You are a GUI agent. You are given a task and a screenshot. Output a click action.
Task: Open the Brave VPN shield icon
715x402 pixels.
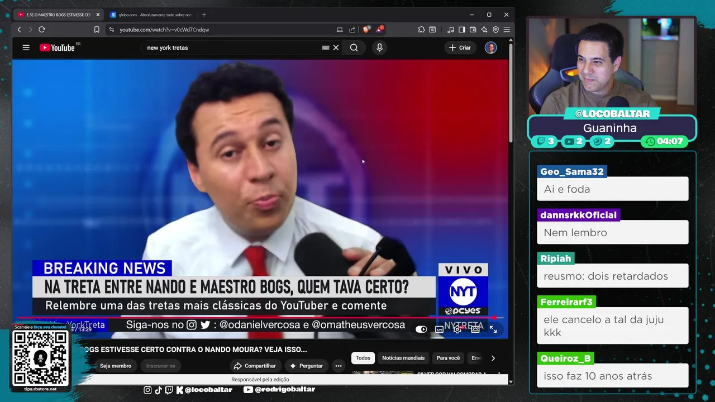(495, 30)
